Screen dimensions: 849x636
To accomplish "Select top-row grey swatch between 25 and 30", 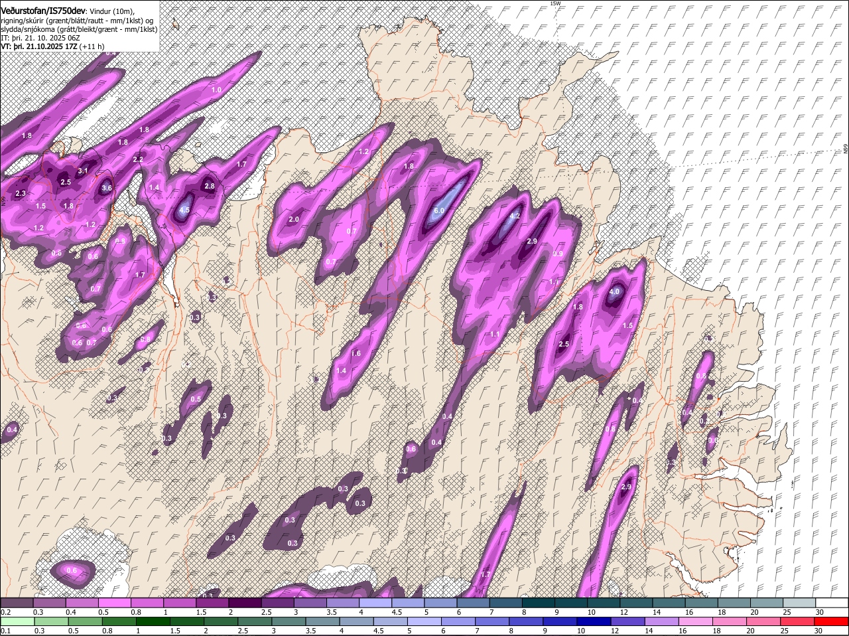I will point(800,603).
